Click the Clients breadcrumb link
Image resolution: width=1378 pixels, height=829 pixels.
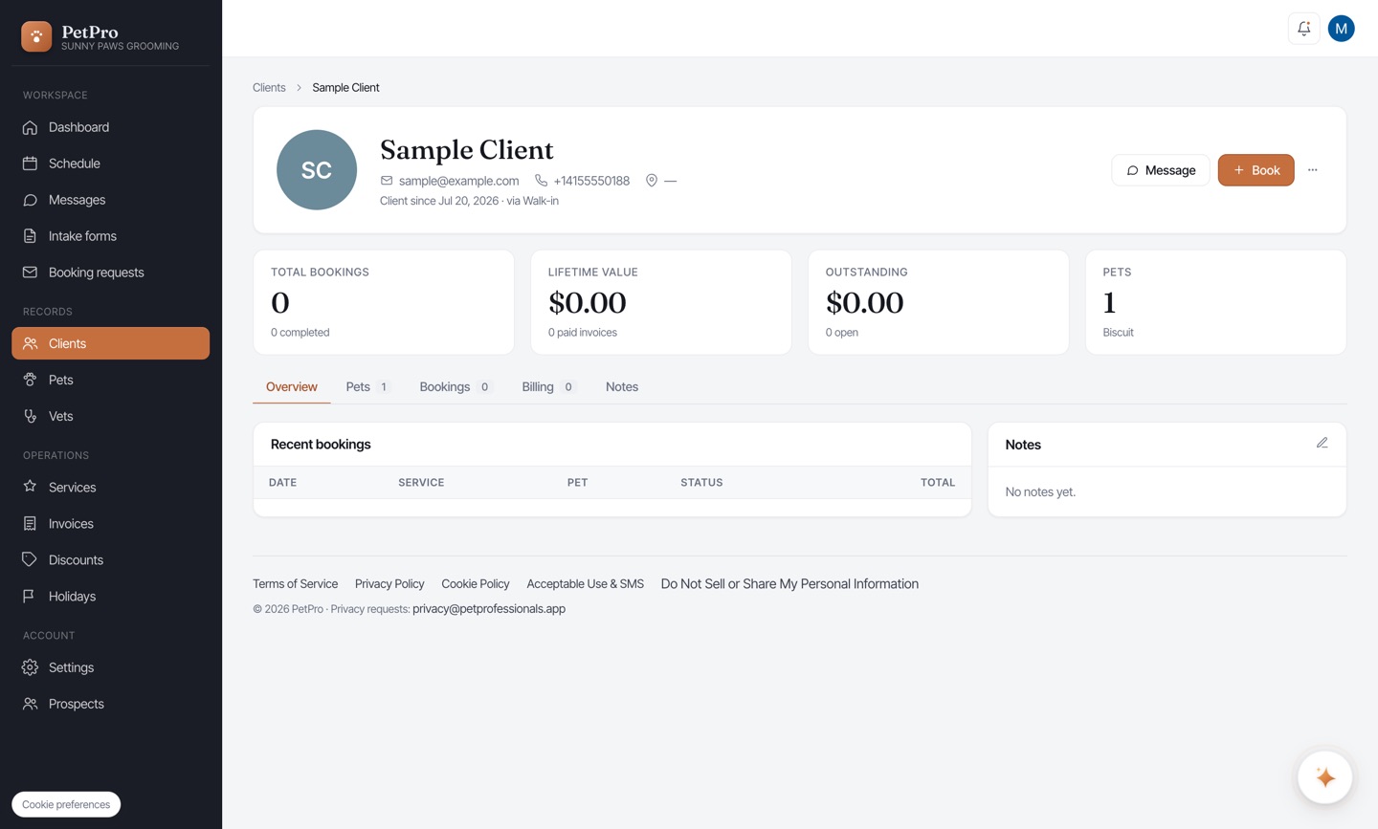coord(269,88)
